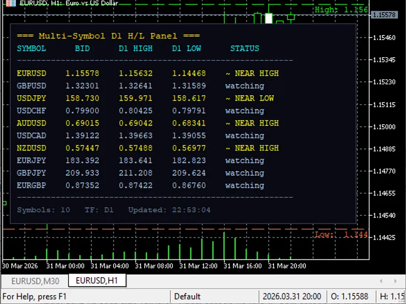
Task: Click the green High: 1.156 line label
Action: pos(341,10)
